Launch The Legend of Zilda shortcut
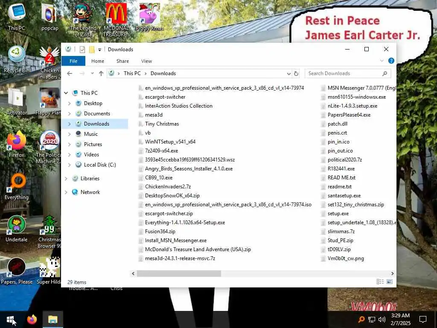 (83, 20)
